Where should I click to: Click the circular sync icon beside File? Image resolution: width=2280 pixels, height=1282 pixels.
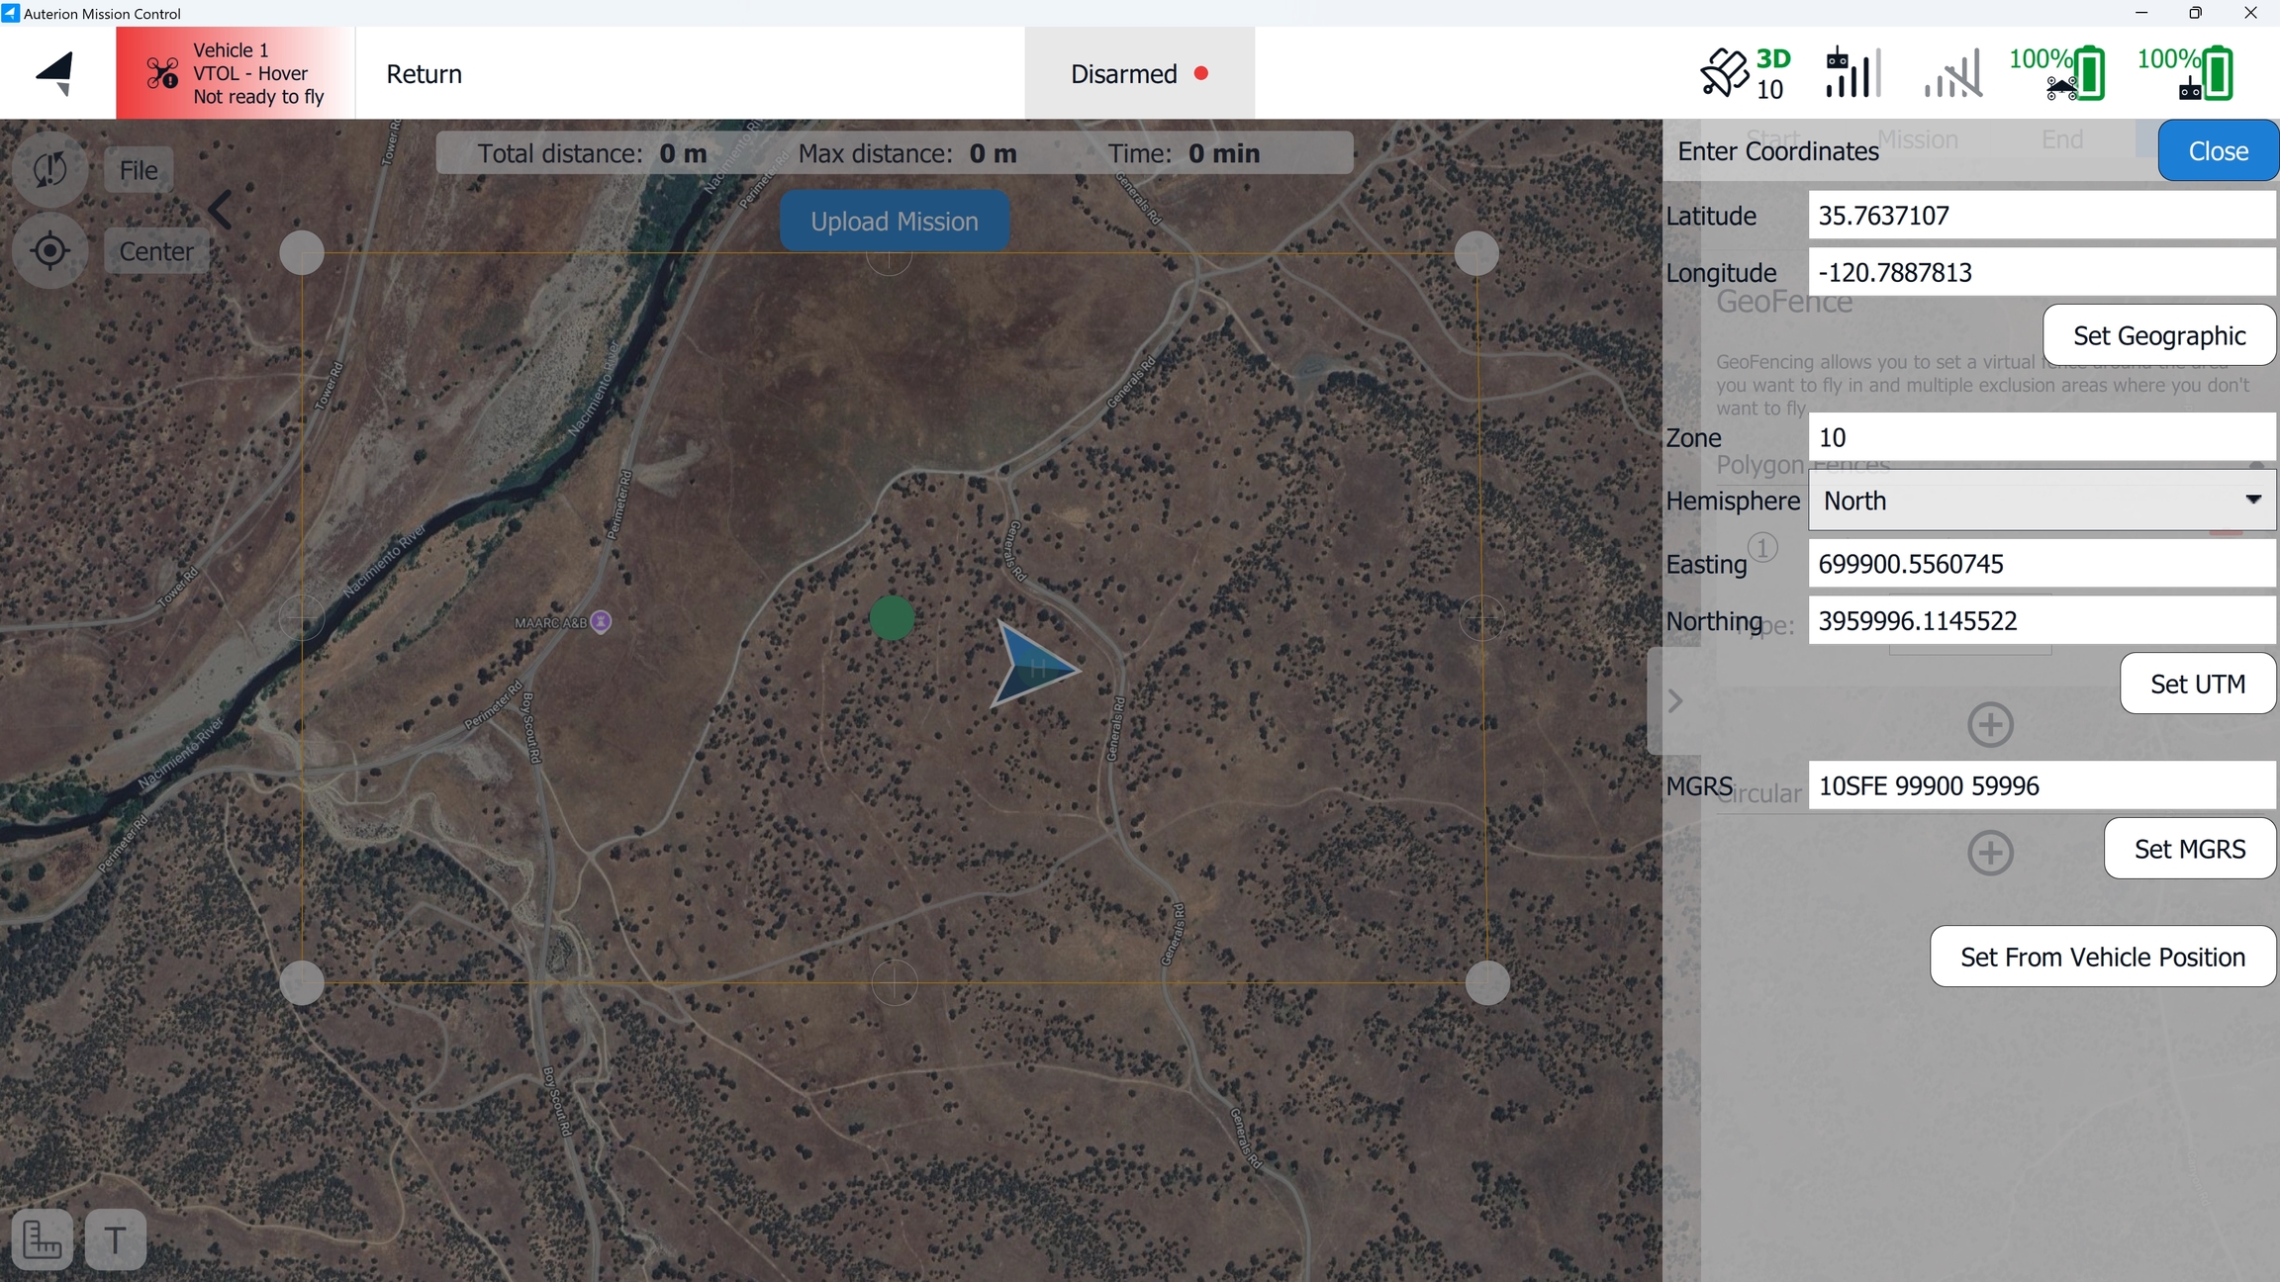[x=49, y=170]
